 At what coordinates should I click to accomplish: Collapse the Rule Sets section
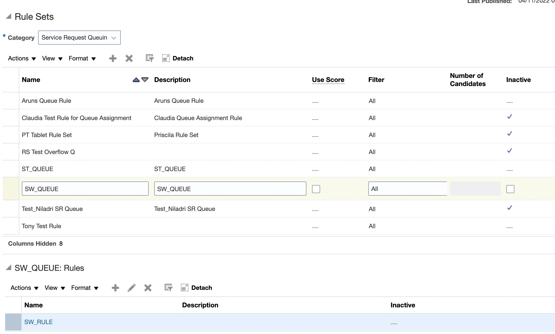pos(9,16)
